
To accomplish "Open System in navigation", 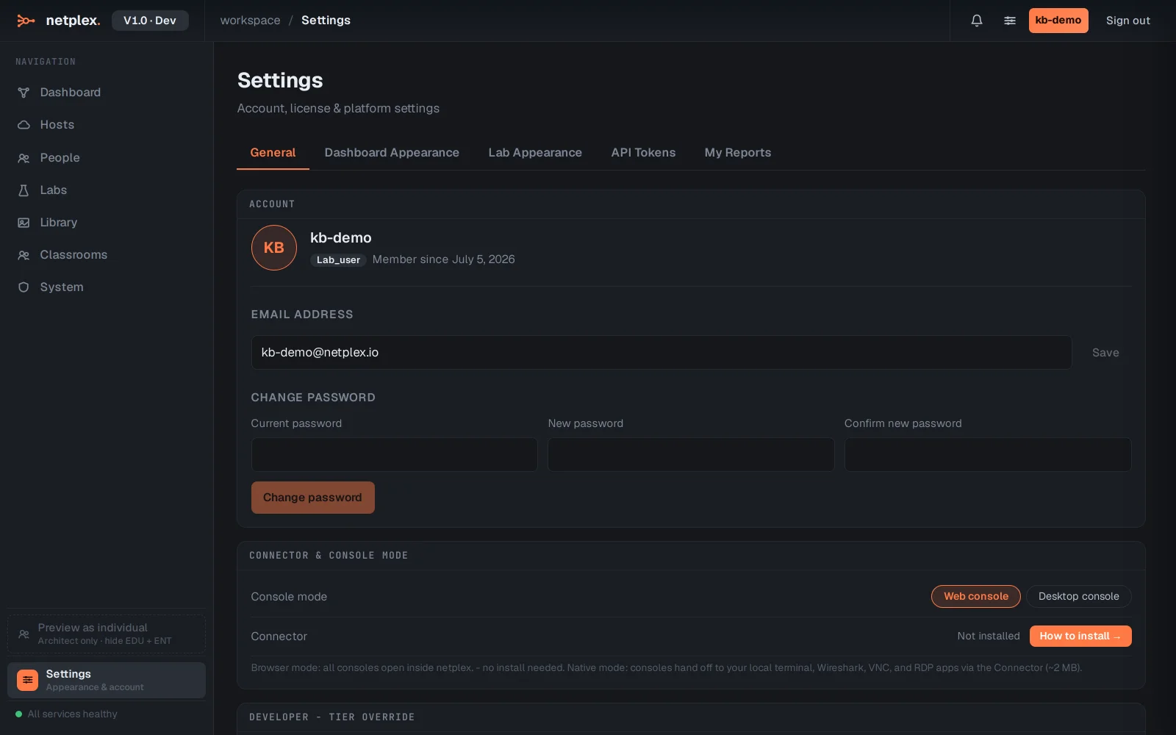I will pyautogui.click(x=107, y=287).
